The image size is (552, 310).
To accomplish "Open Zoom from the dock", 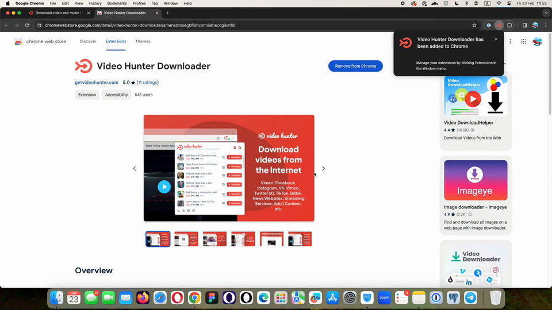I will (385, 298).
